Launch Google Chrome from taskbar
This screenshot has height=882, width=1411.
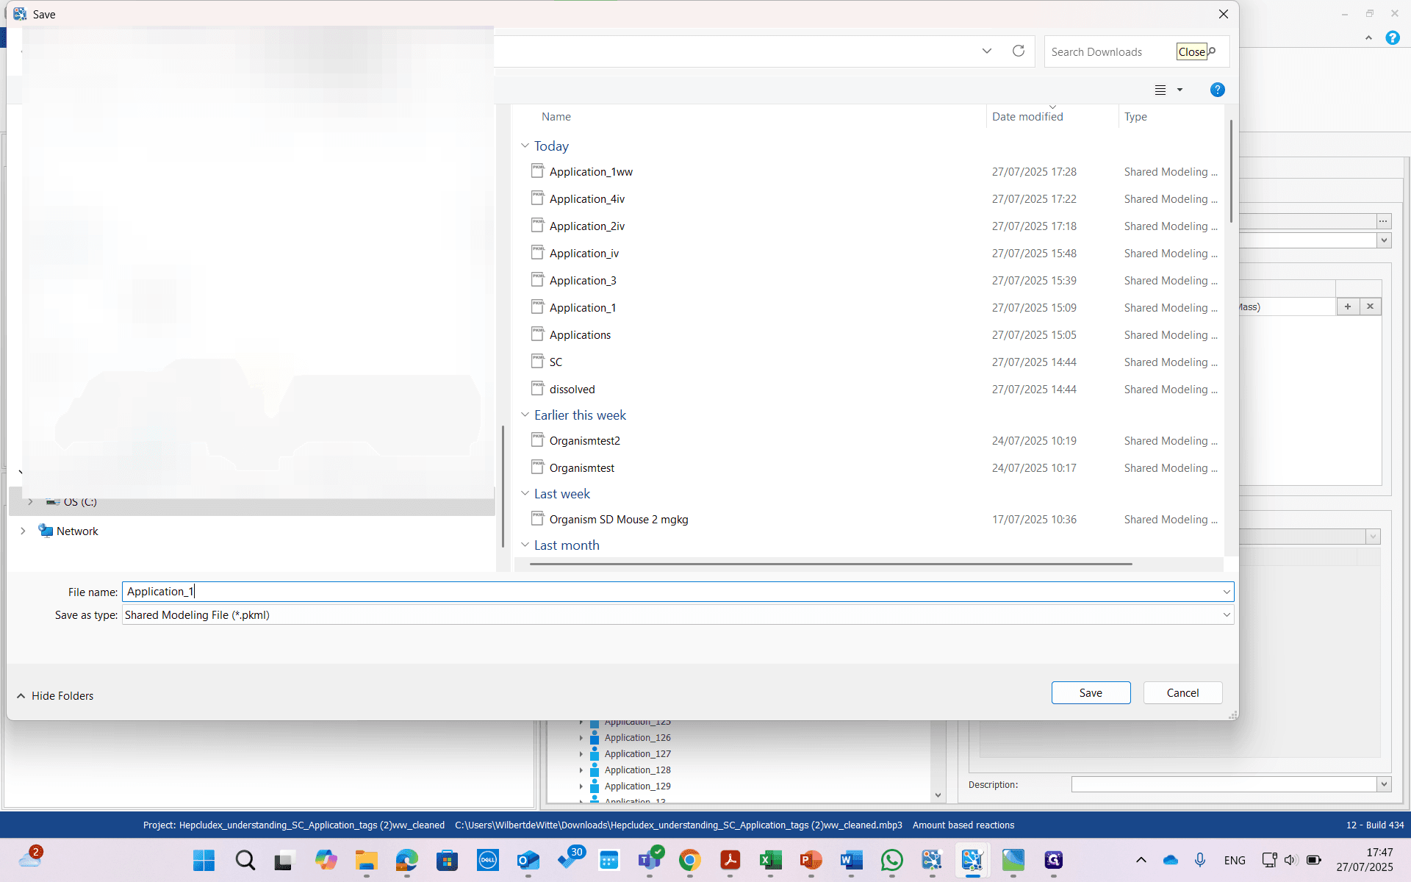click(689, 860)
